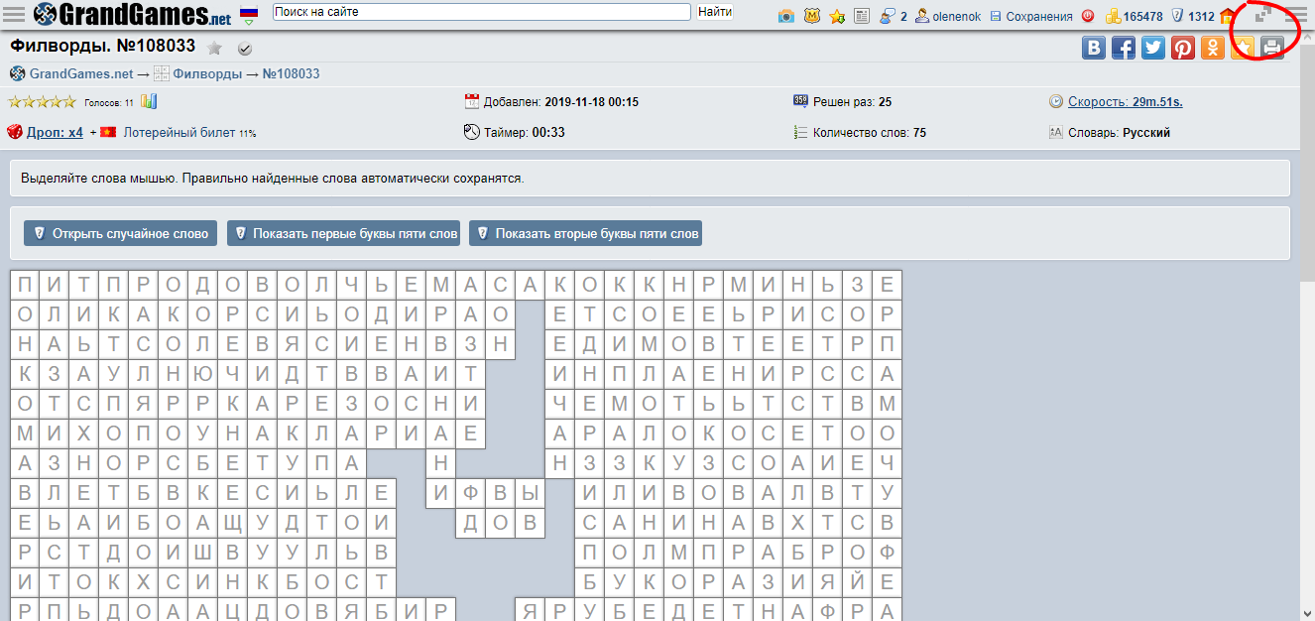Click the shield hints counter 1312
Viewport: 1315px width, 621px height.
pos(1193,16)
